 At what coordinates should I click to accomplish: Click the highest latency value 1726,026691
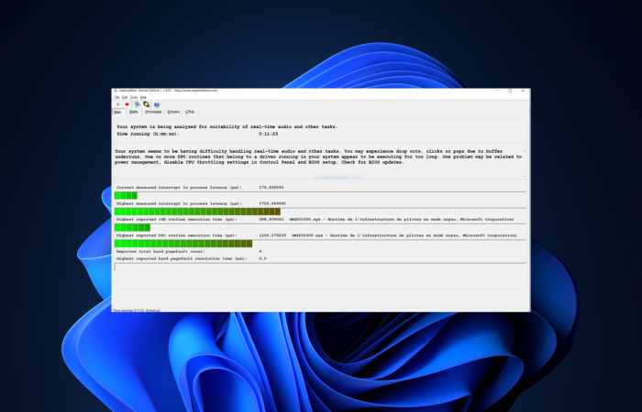pyautogui.click(x=272, y=203)
